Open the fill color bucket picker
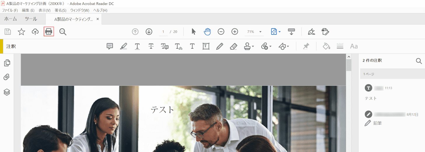The width and height of the screenshot is (425, 152). [x=326, y=46]
